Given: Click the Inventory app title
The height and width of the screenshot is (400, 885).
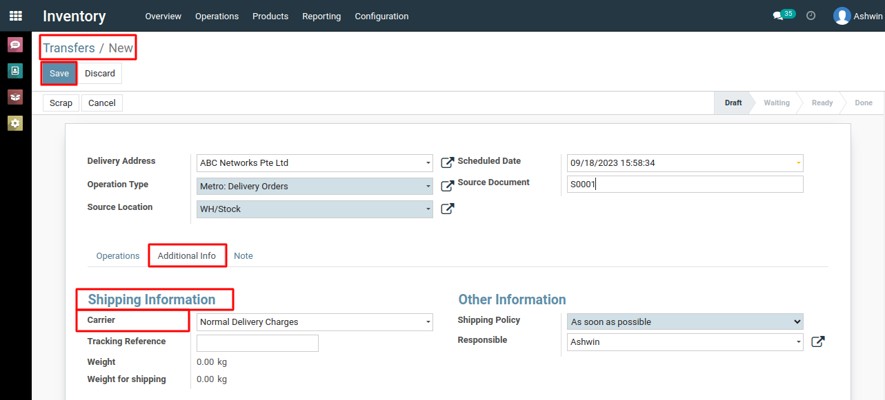Looking at the screenshot, I should click(x=74, y=16).
